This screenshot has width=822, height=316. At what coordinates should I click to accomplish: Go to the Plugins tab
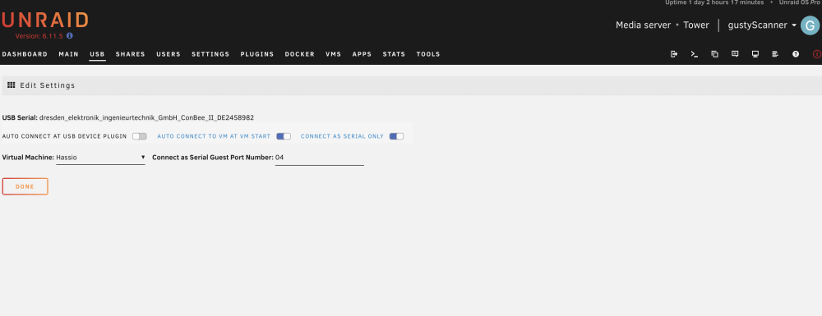point(257,54)
